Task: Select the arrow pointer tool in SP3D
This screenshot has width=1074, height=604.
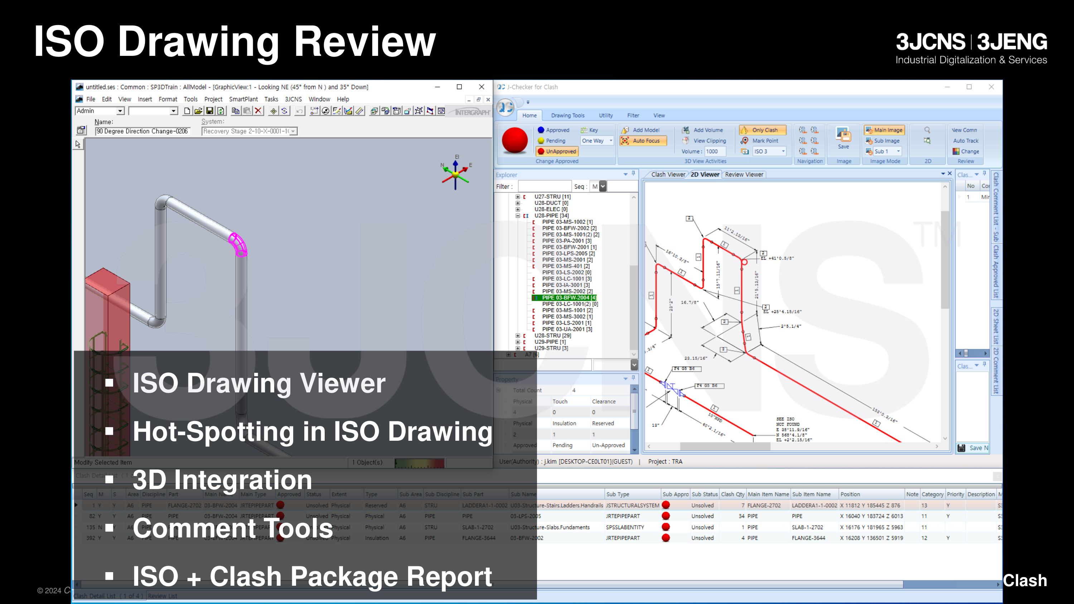Action: click(x=78, y=144)
